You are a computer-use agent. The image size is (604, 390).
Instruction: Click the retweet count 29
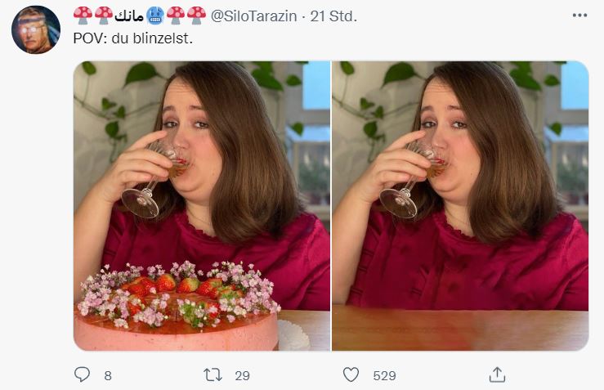tap(241, 375)
